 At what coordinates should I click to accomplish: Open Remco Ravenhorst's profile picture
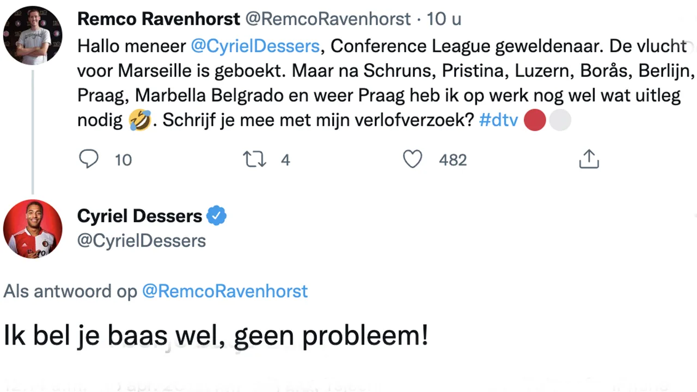(x=33, y=36)
